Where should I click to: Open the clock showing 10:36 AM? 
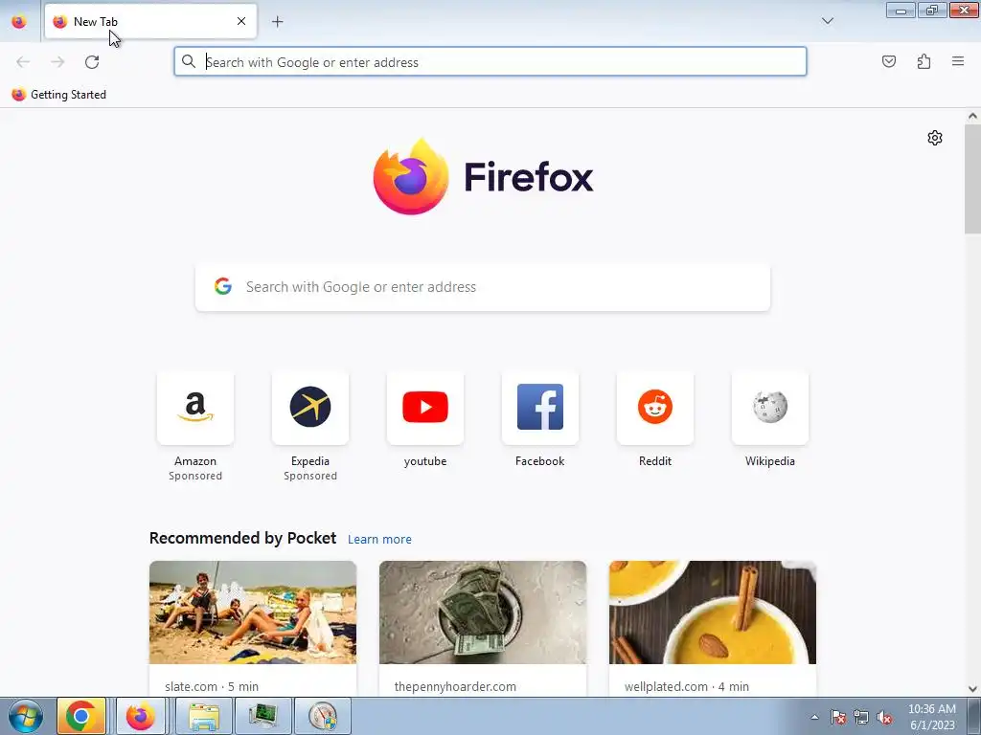point(932,717)
